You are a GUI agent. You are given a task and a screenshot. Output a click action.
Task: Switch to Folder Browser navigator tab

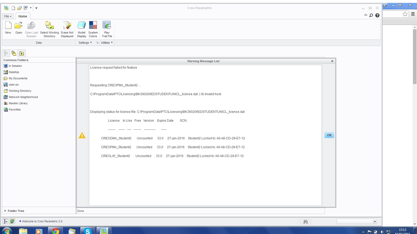[14, 53]
